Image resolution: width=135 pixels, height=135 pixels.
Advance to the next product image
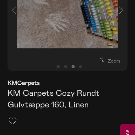point(121,10)
